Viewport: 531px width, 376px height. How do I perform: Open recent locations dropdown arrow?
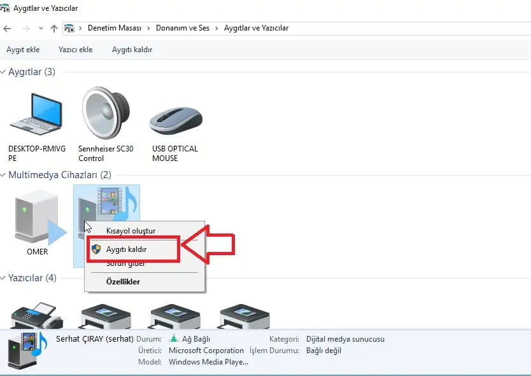(41, 29)
